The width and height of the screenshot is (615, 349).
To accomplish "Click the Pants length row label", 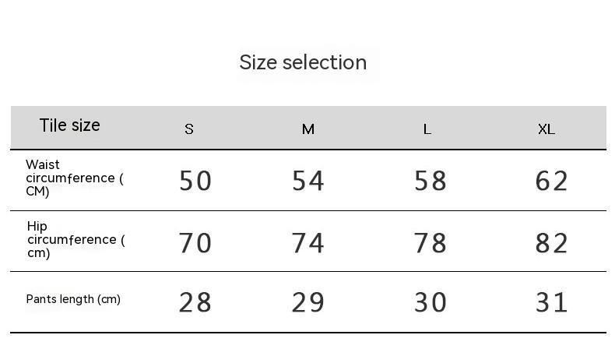I will [73, 299].
